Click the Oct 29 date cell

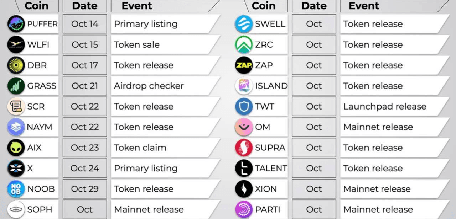point(85,189)
